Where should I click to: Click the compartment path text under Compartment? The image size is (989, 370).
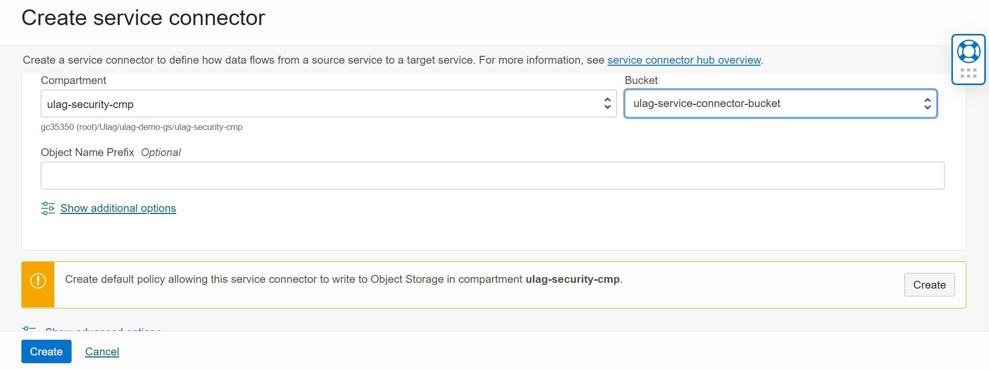pos(142,127)
